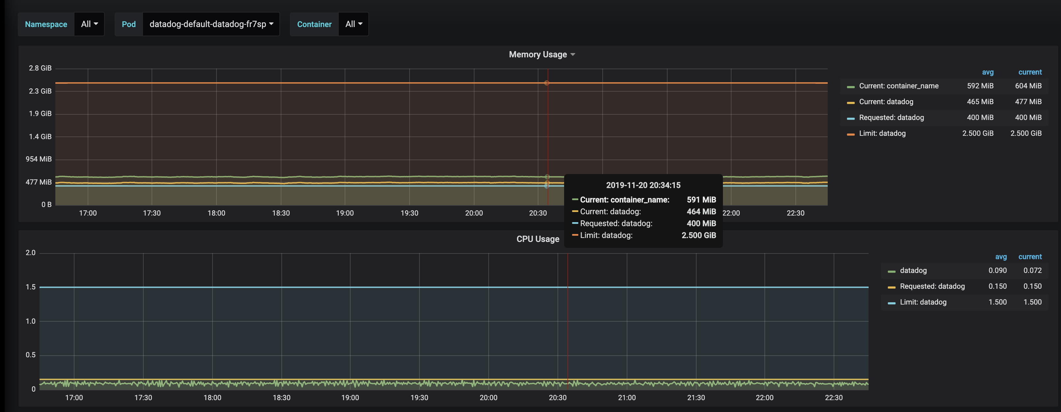Sort memory legend by avg column

tap(987, 72)
